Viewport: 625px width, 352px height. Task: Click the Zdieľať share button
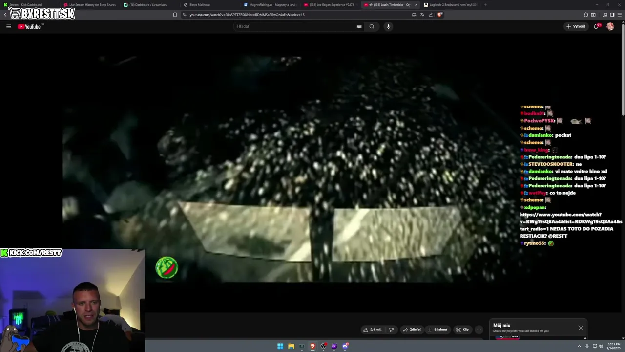click(x=412, y=330)
